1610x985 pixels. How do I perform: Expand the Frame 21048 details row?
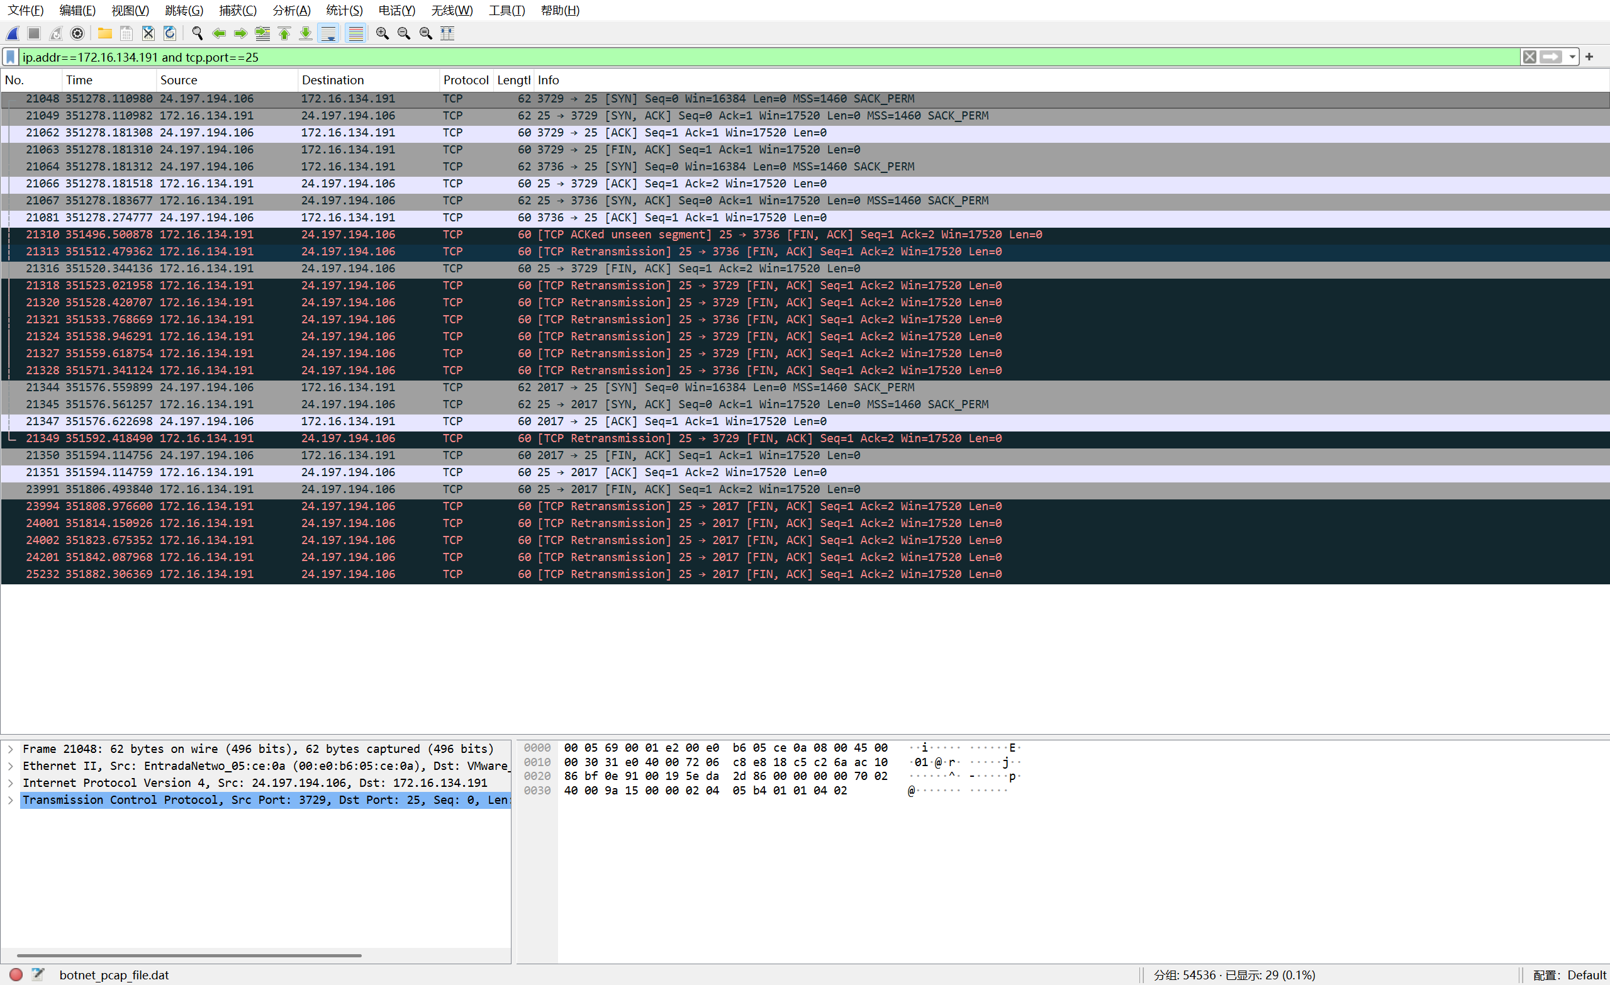[x=11, y=749]
